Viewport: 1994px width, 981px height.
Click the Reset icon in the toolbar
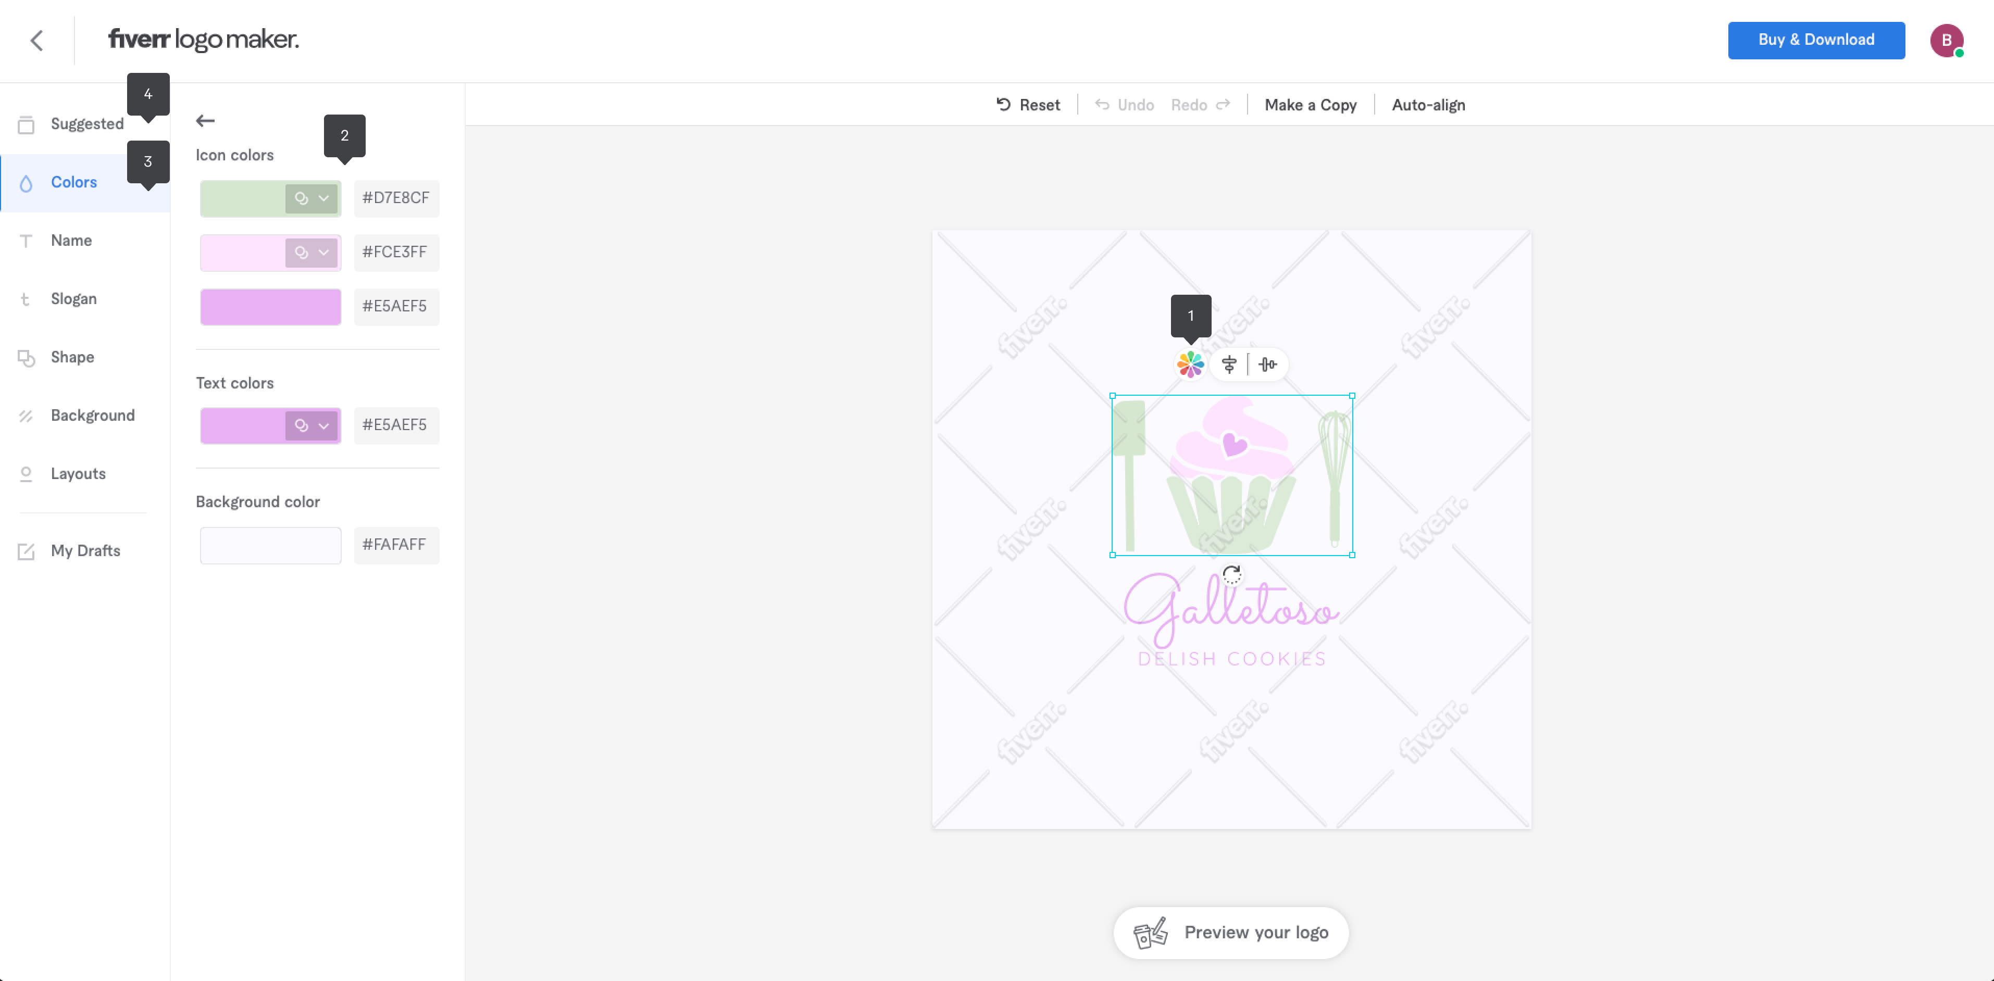pos(1003,105)
